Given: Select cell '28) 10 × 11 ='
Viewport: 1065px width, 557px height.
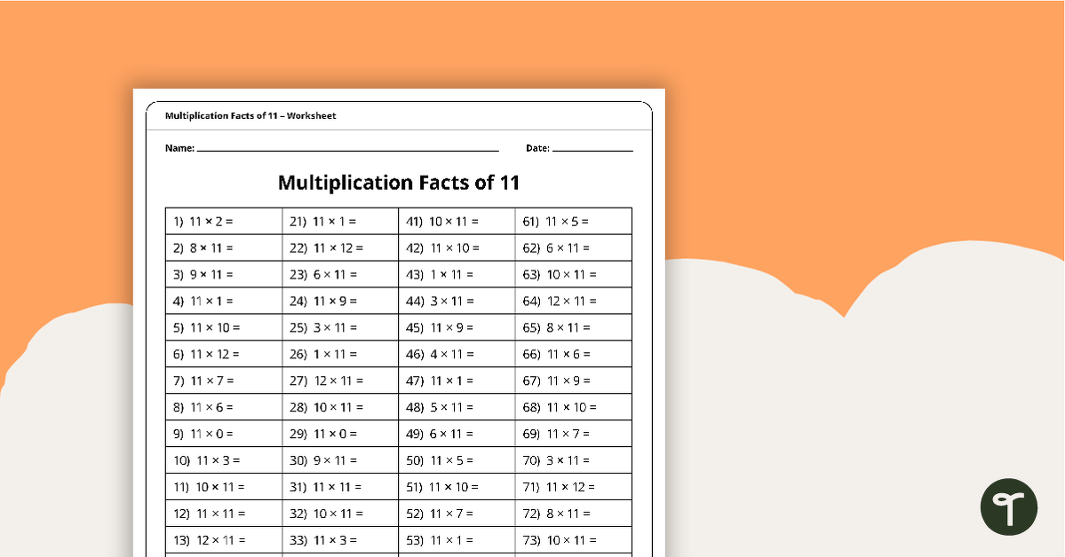Looking at the screenshot, I should click(340, 406).
